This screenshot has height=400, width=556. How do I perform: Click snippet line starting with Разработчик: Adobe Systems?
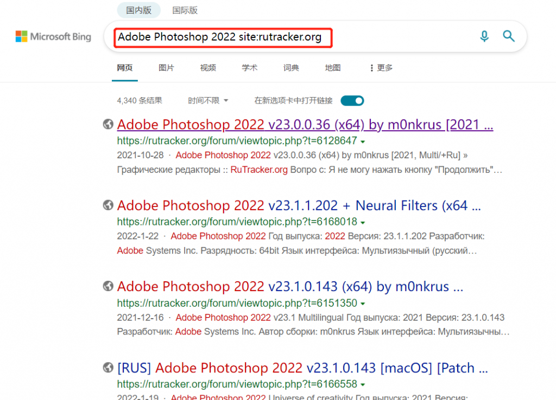pyautogui.click(x=313, y=332)
